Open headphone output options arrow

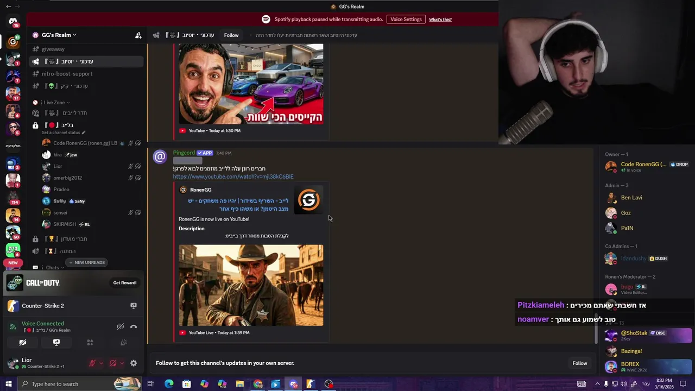pos(122,363)
